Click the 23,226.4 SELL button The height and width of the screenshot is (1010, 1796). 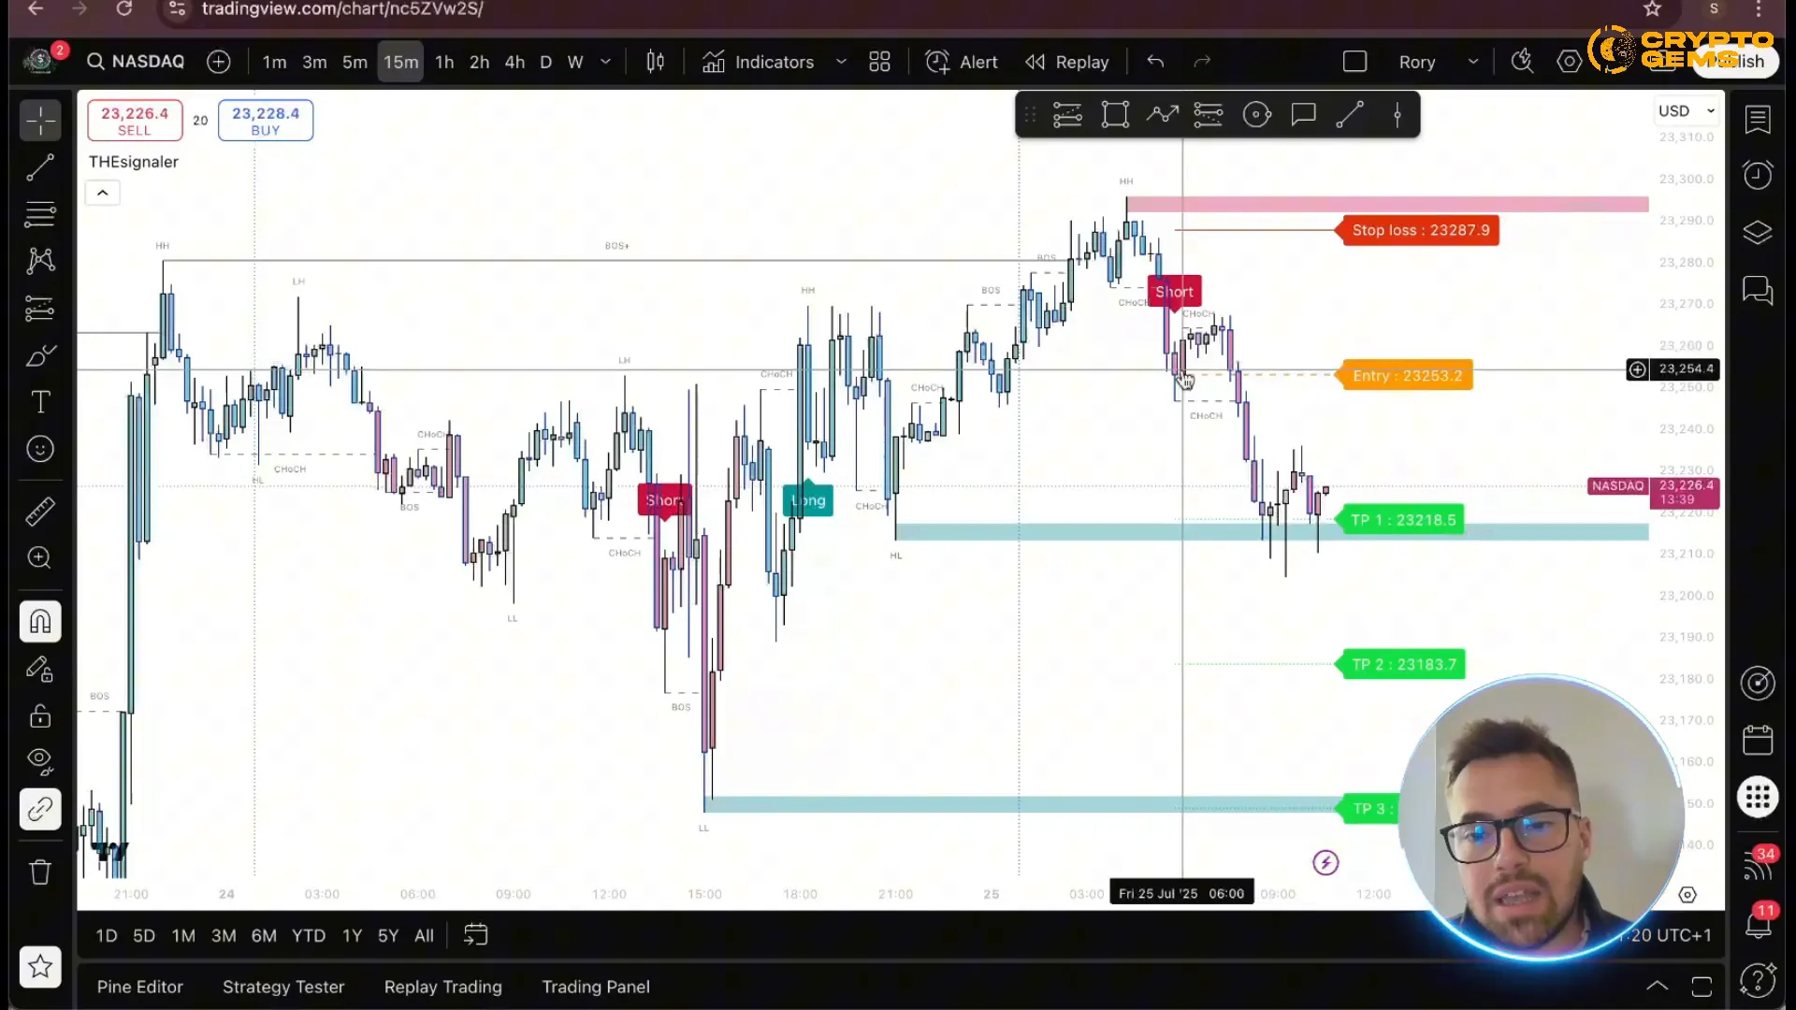point(135,121)
